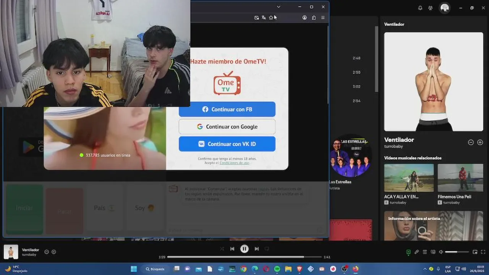489x275 pixels.
Task: Open Spotify notifications bell
Action: tap(420, 8)
